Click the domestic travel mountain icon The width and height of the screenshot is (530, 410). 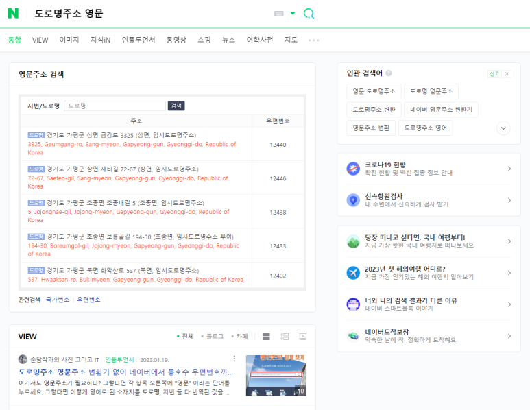tap(353, 241)
